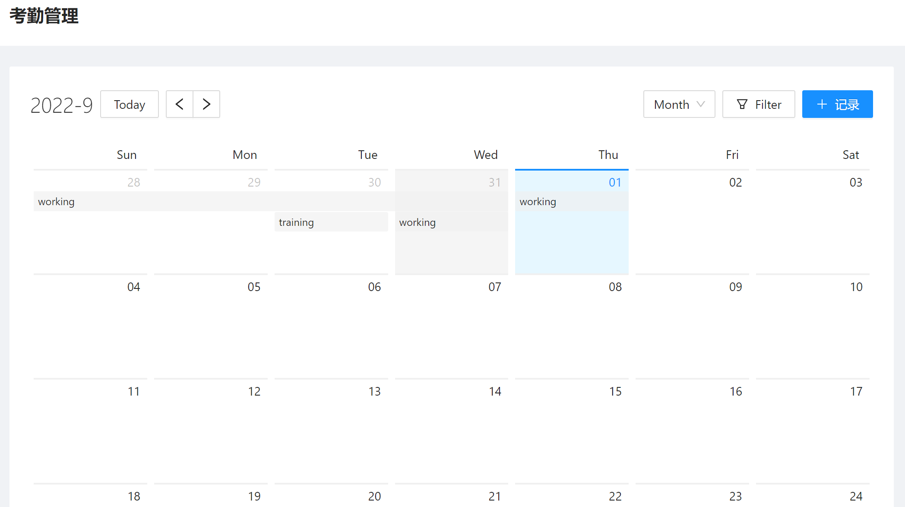905x507 pixels.
Task: Expand the Month view dropdown
Action: pos(679,104)
